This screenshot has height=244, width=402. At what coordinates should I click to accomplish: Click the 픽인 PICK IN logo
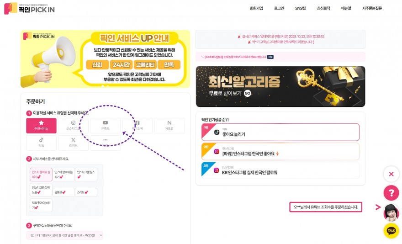29,9
